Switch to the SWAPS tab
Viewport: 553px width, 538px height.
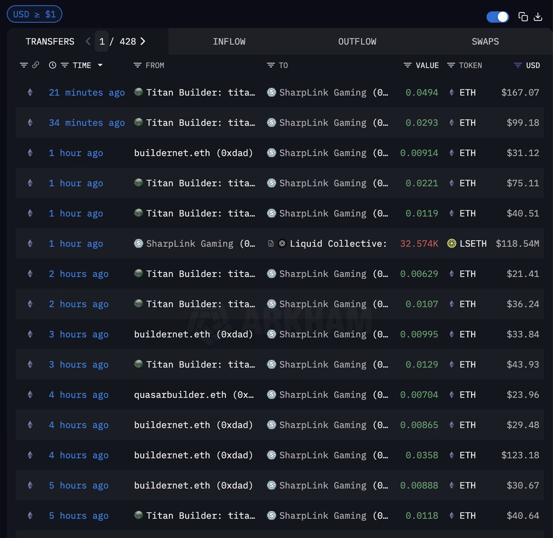pos(485,41)
